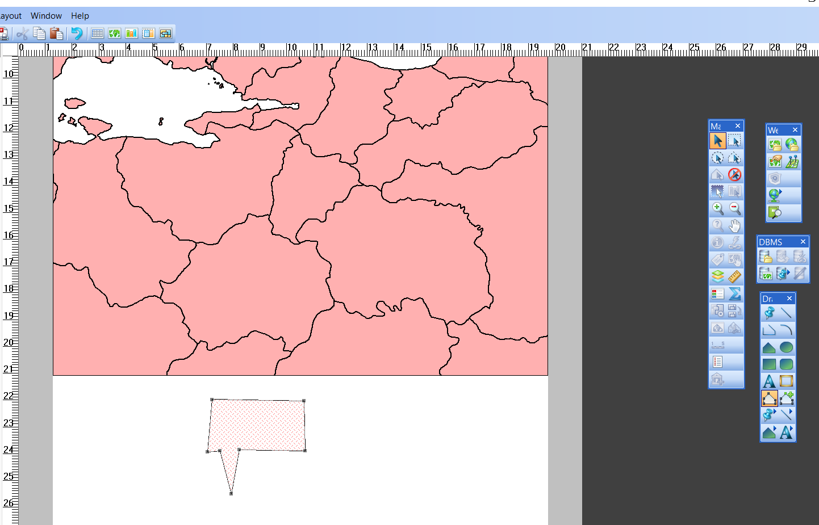Open the Window menu

pos(46,16)
